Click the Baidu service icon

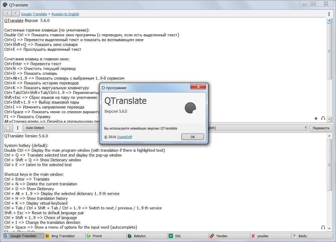294,236
